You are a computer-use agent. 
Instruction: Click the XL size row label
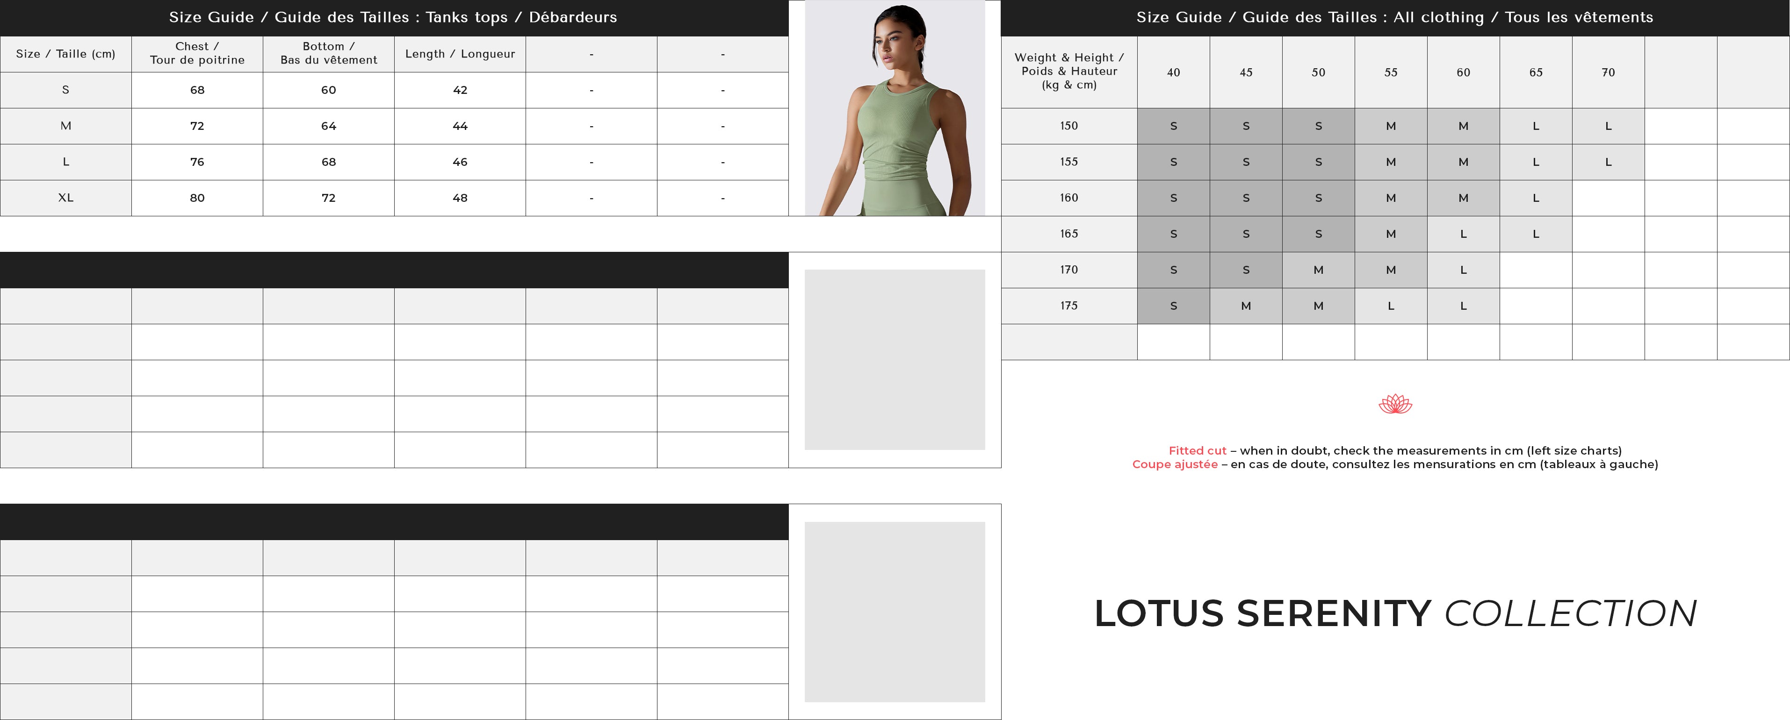[x=65, y=198]
